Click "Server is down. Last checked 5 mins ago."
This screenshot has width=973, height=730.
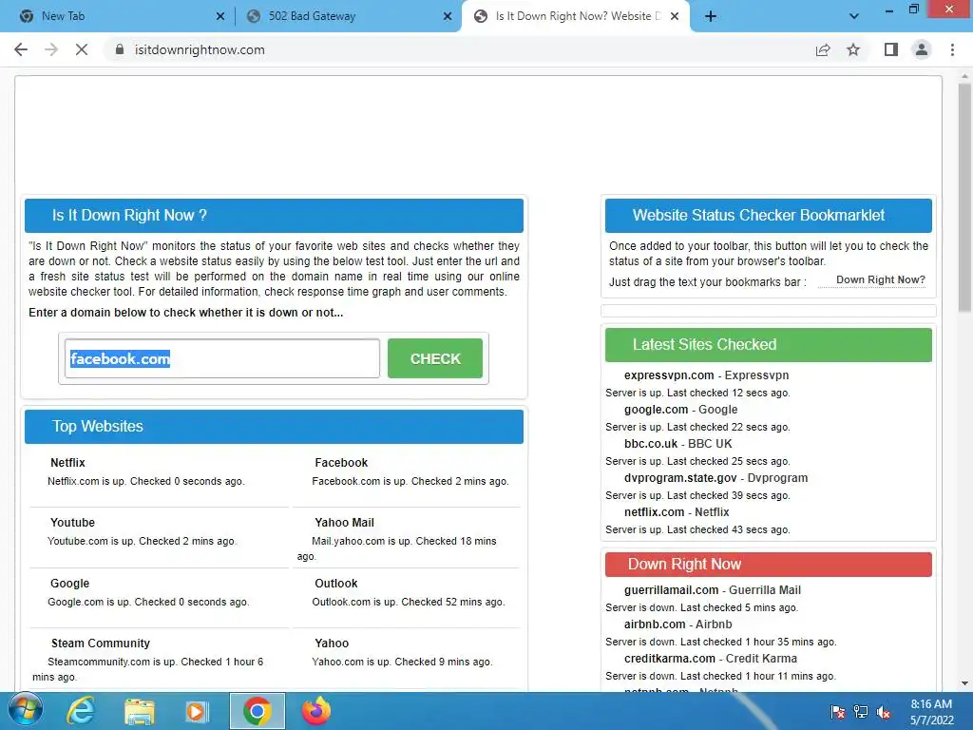[x=702, y=607]
